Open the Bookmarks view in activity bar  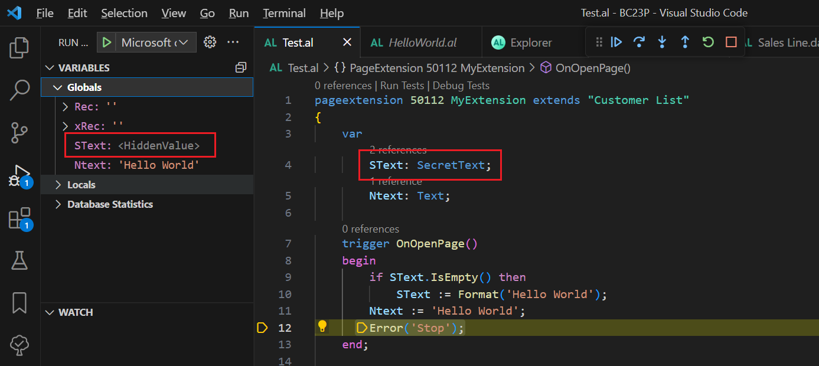click(19, 302)
